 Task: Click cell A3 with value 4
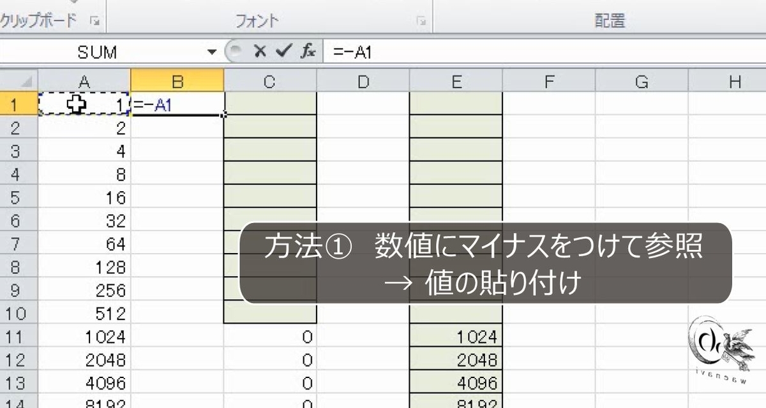tap(84, 150)
